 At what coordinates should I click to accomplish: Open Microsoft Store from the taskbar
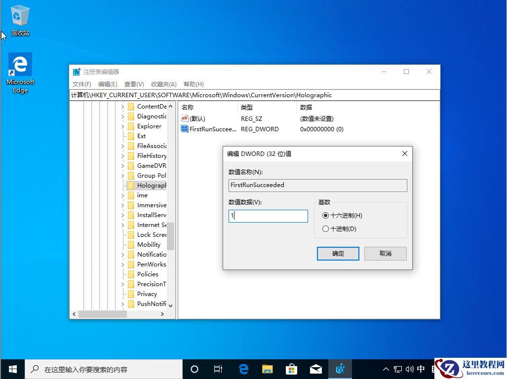291,369
